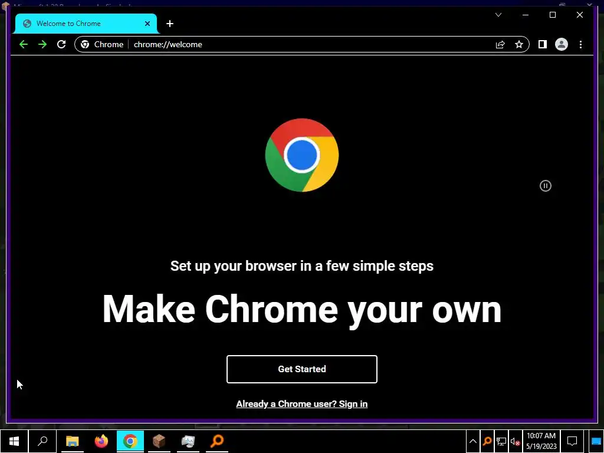604x453 pixels.
Task: Go forward using the green forward arrow
Action: pos(42,44)
